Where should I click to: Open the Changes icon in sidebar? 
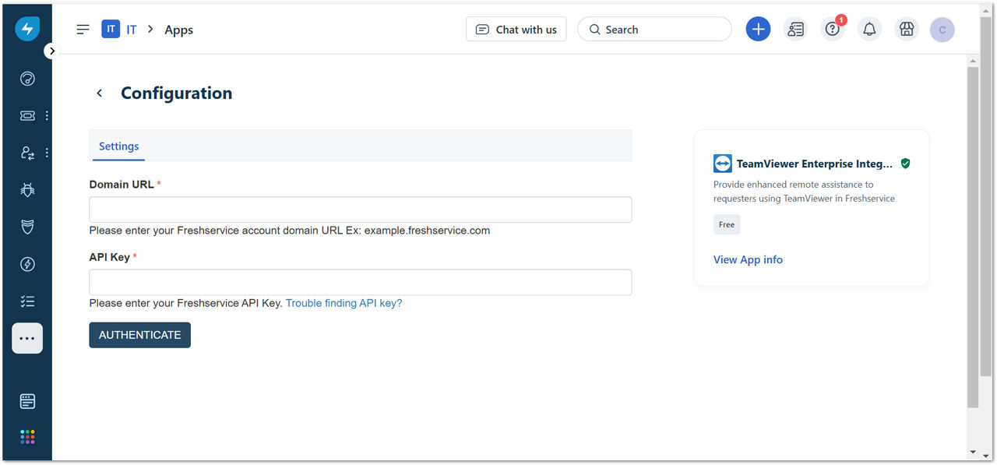click(x=27, y=153)
